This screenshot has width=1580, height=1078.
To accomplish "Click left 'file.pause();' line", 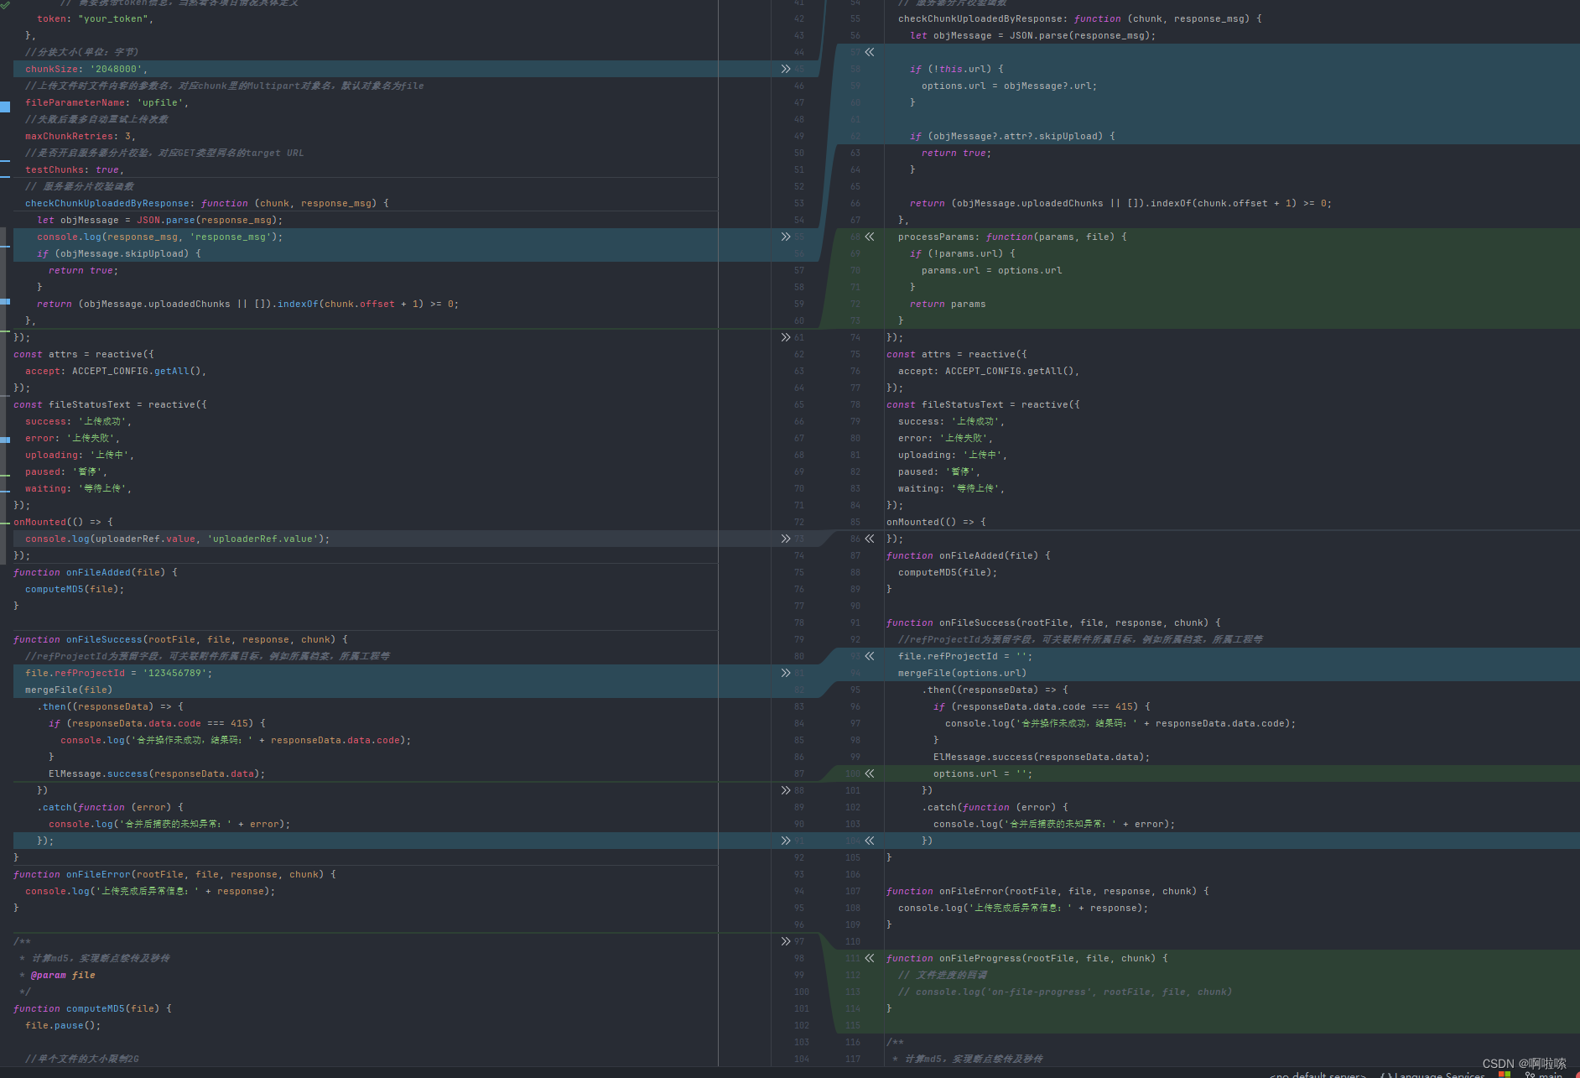I will [x=63, y=1025].
